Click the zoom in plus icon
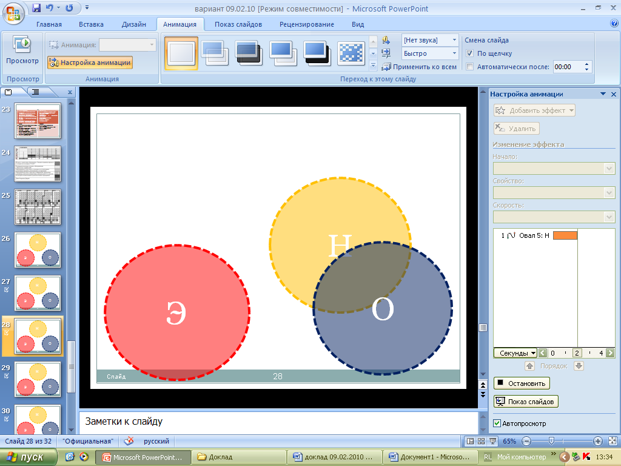This screenshot has width=621, height=466. point(598,441)
